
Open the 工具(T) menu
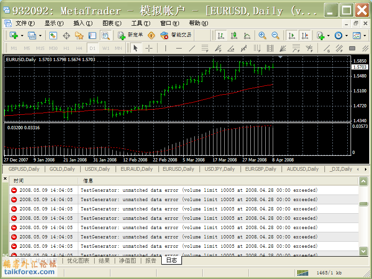(x=141, y=23)
